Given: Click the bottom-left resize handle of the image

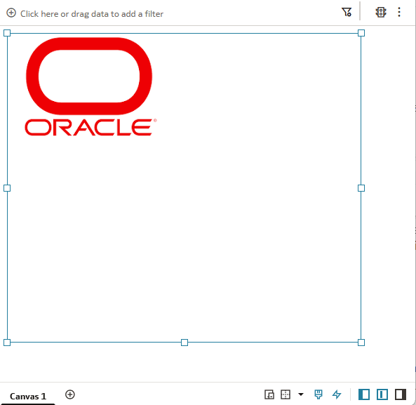Looking at the screenshot, I should (x=7, y=343).
